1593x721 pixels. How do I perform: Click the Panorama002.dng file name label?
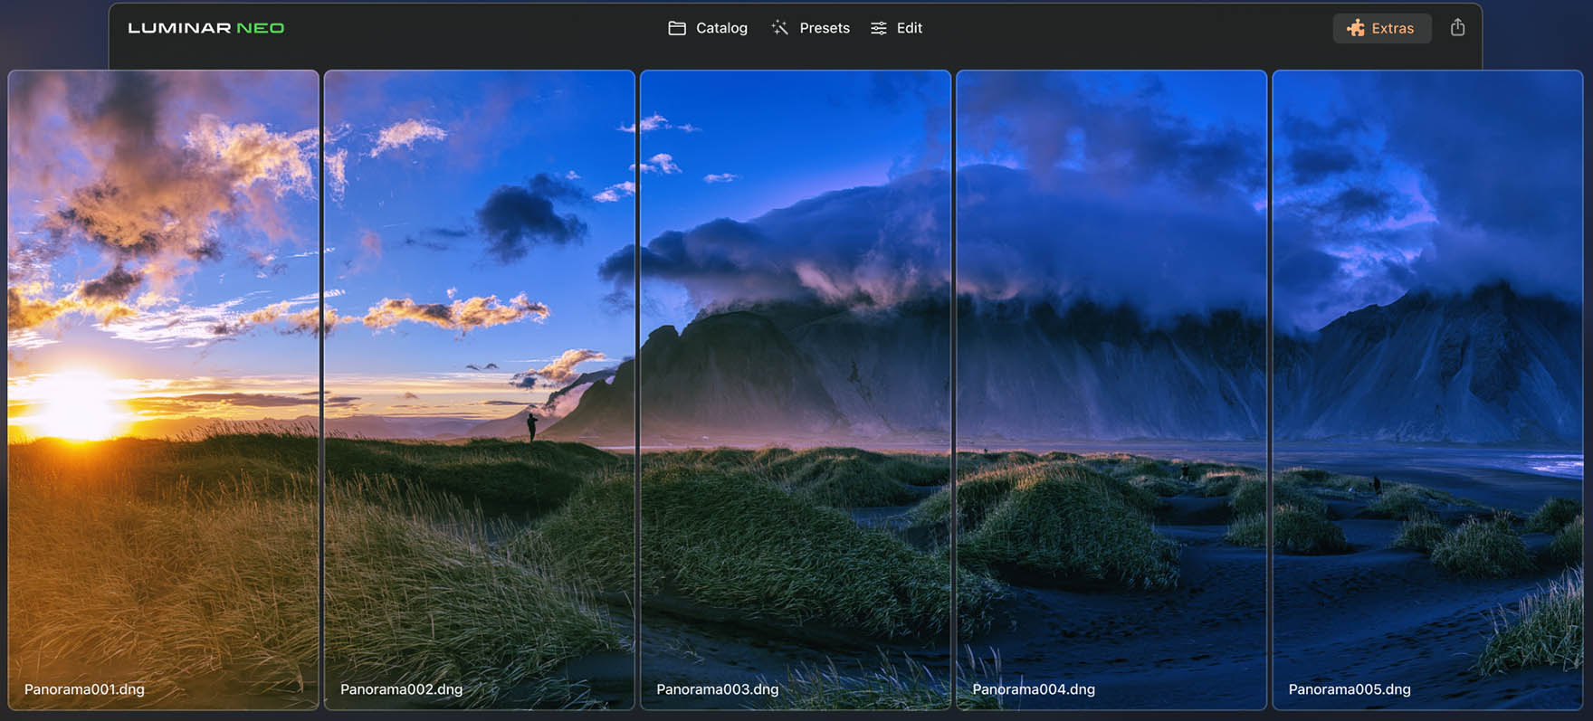401,689
